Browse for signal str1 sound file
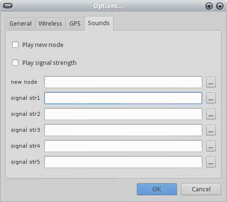Screen dimensions: 227x202 pyautogui.click(x=211, y=98)
